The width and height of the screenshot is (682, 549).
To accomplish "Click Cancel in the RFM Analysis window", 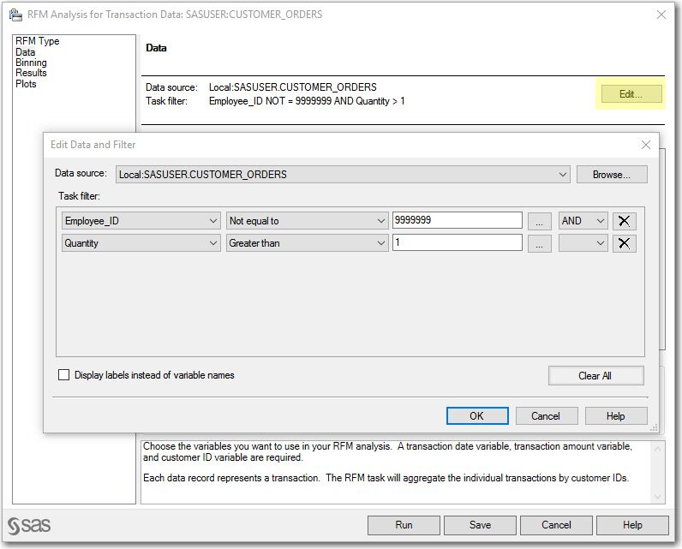I will 556,525.
